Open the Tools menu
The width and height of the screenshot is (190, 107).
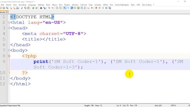(48, 5)
